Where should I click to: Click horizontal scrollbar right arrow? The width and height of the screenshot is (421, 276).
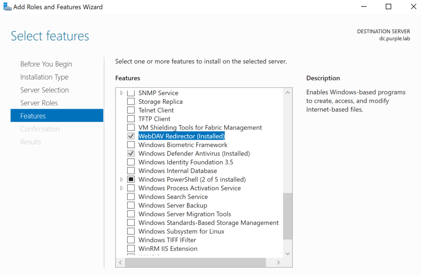(278, 262)
